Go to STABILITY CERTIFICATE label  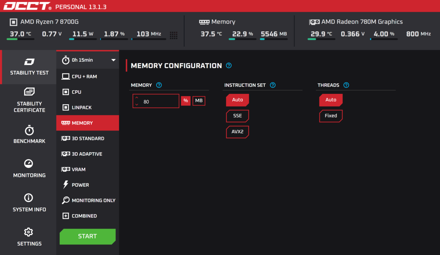[x=29, y=107]
